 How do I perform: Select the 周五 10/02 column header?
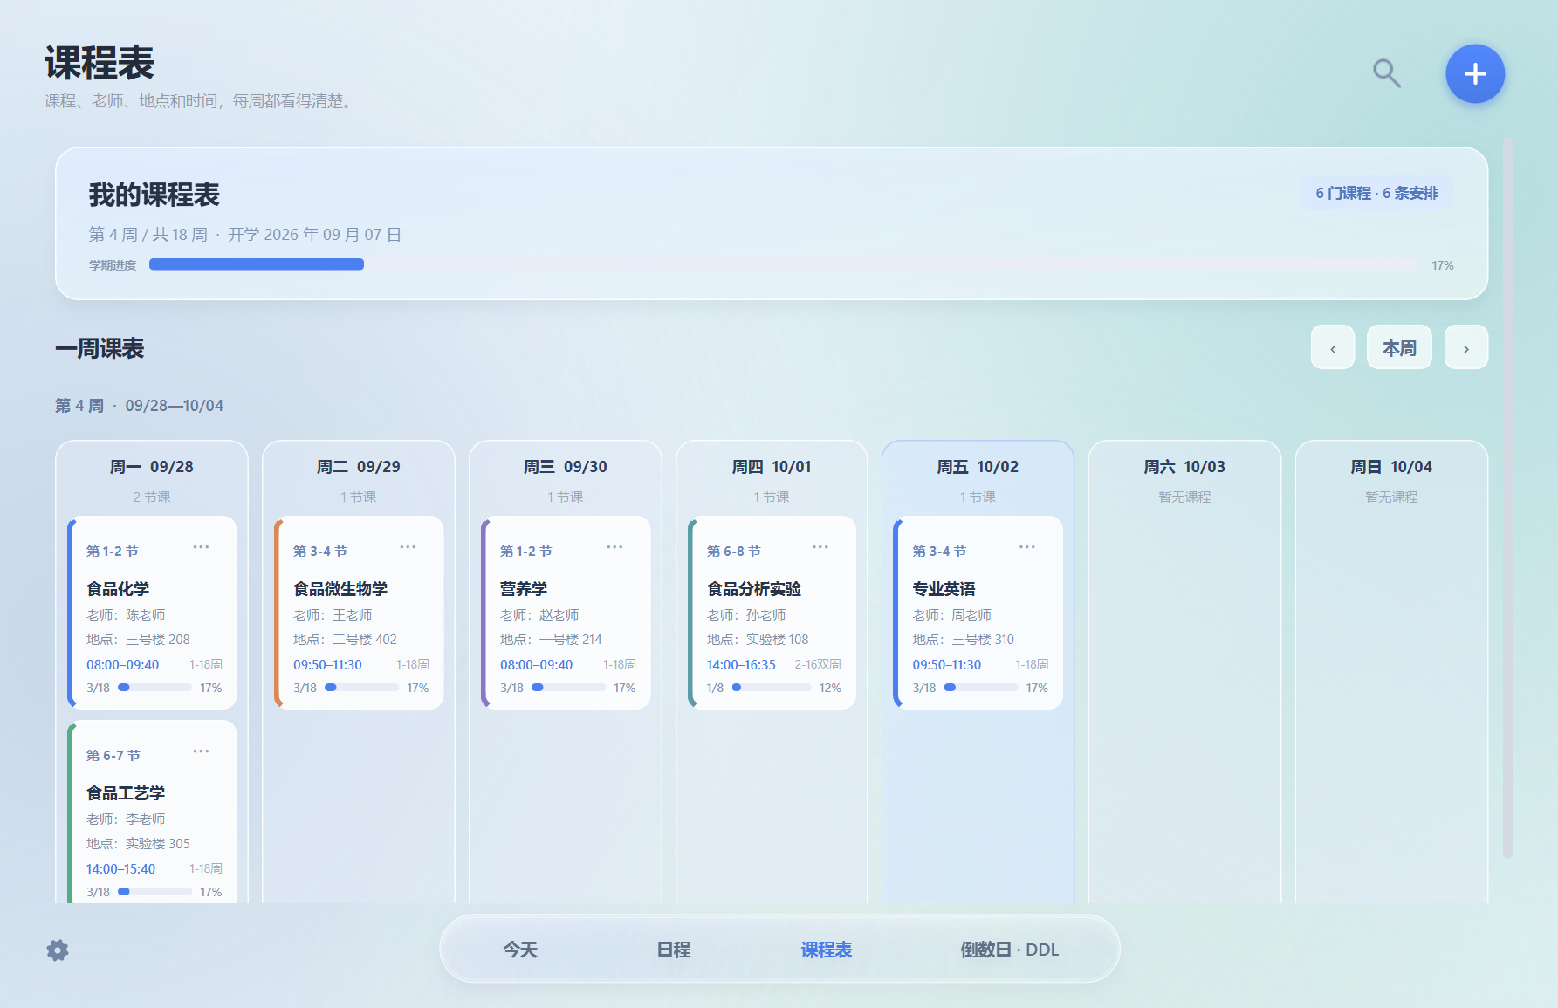click(978, 467)
